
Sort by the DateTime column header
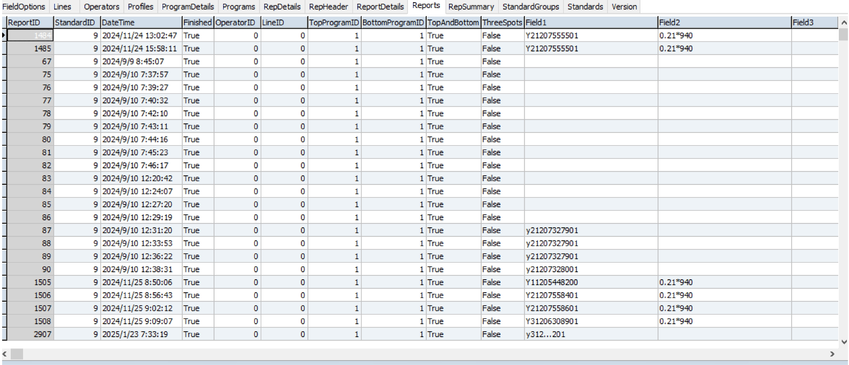click(x=141, y=23)
